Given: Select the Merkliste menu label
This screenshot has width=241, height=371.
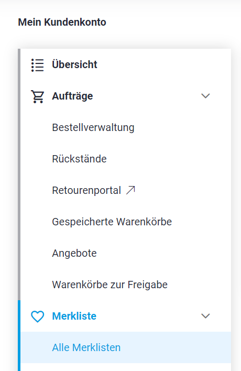Looking at the screenshot, I should tap(74, 316).
